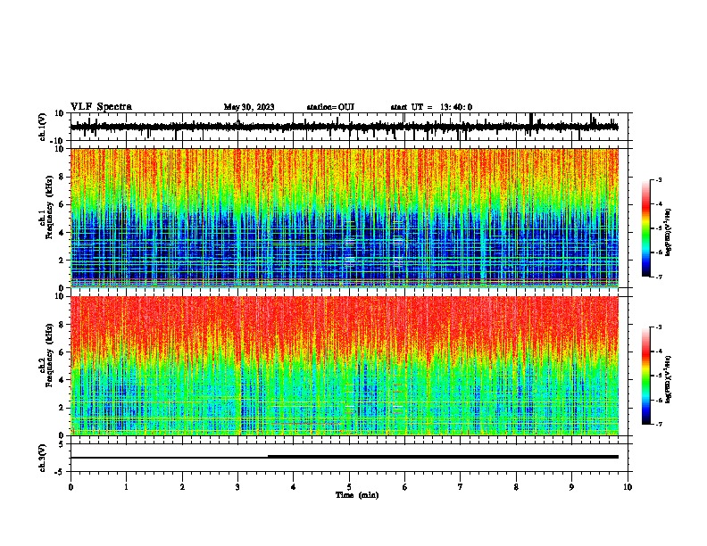The height and width of the screenshot is (546, 707).
Task: Click the x-axis tick label "0"
Action: [x=71, y=487]
